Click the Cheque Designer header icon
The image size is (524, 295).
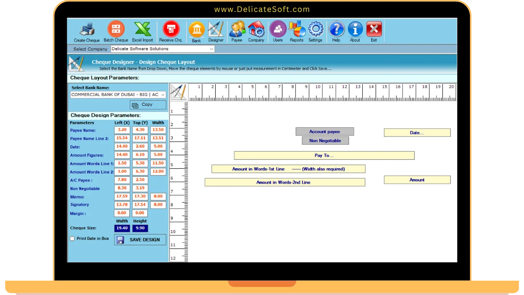[x=77, y=64]
